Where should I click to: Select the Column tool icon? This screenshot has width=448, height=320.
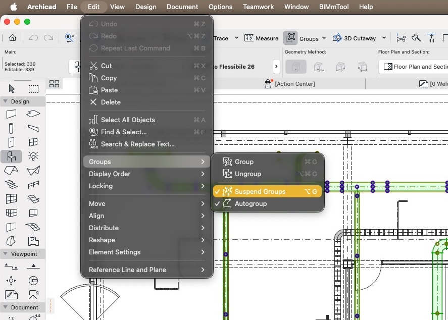click(12, 128)
